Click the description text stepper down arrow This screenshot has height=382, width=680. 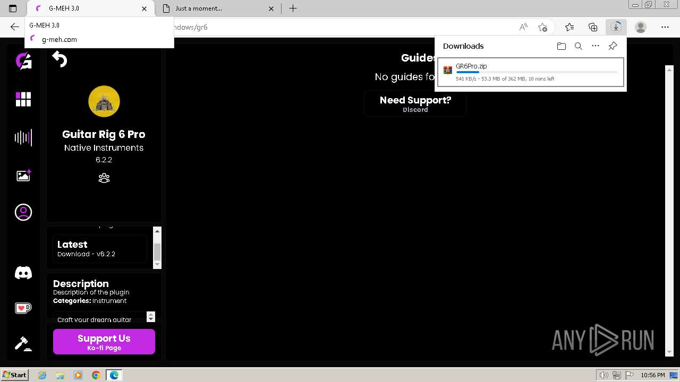tap(151, 319)
